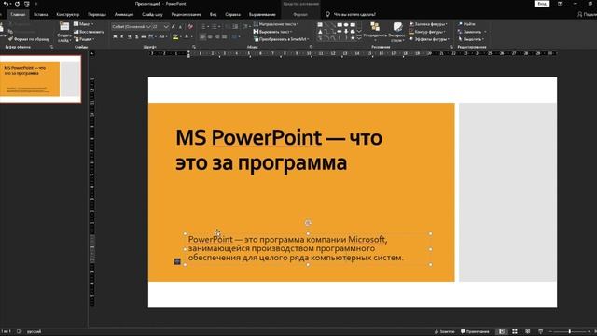Select the right arrow shape in gallery
The width and height of the screenshot is (597, 336).
(340, 31)
